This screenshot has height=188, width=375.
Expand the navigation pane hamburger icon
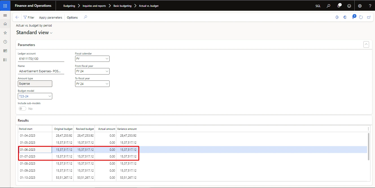5,15
